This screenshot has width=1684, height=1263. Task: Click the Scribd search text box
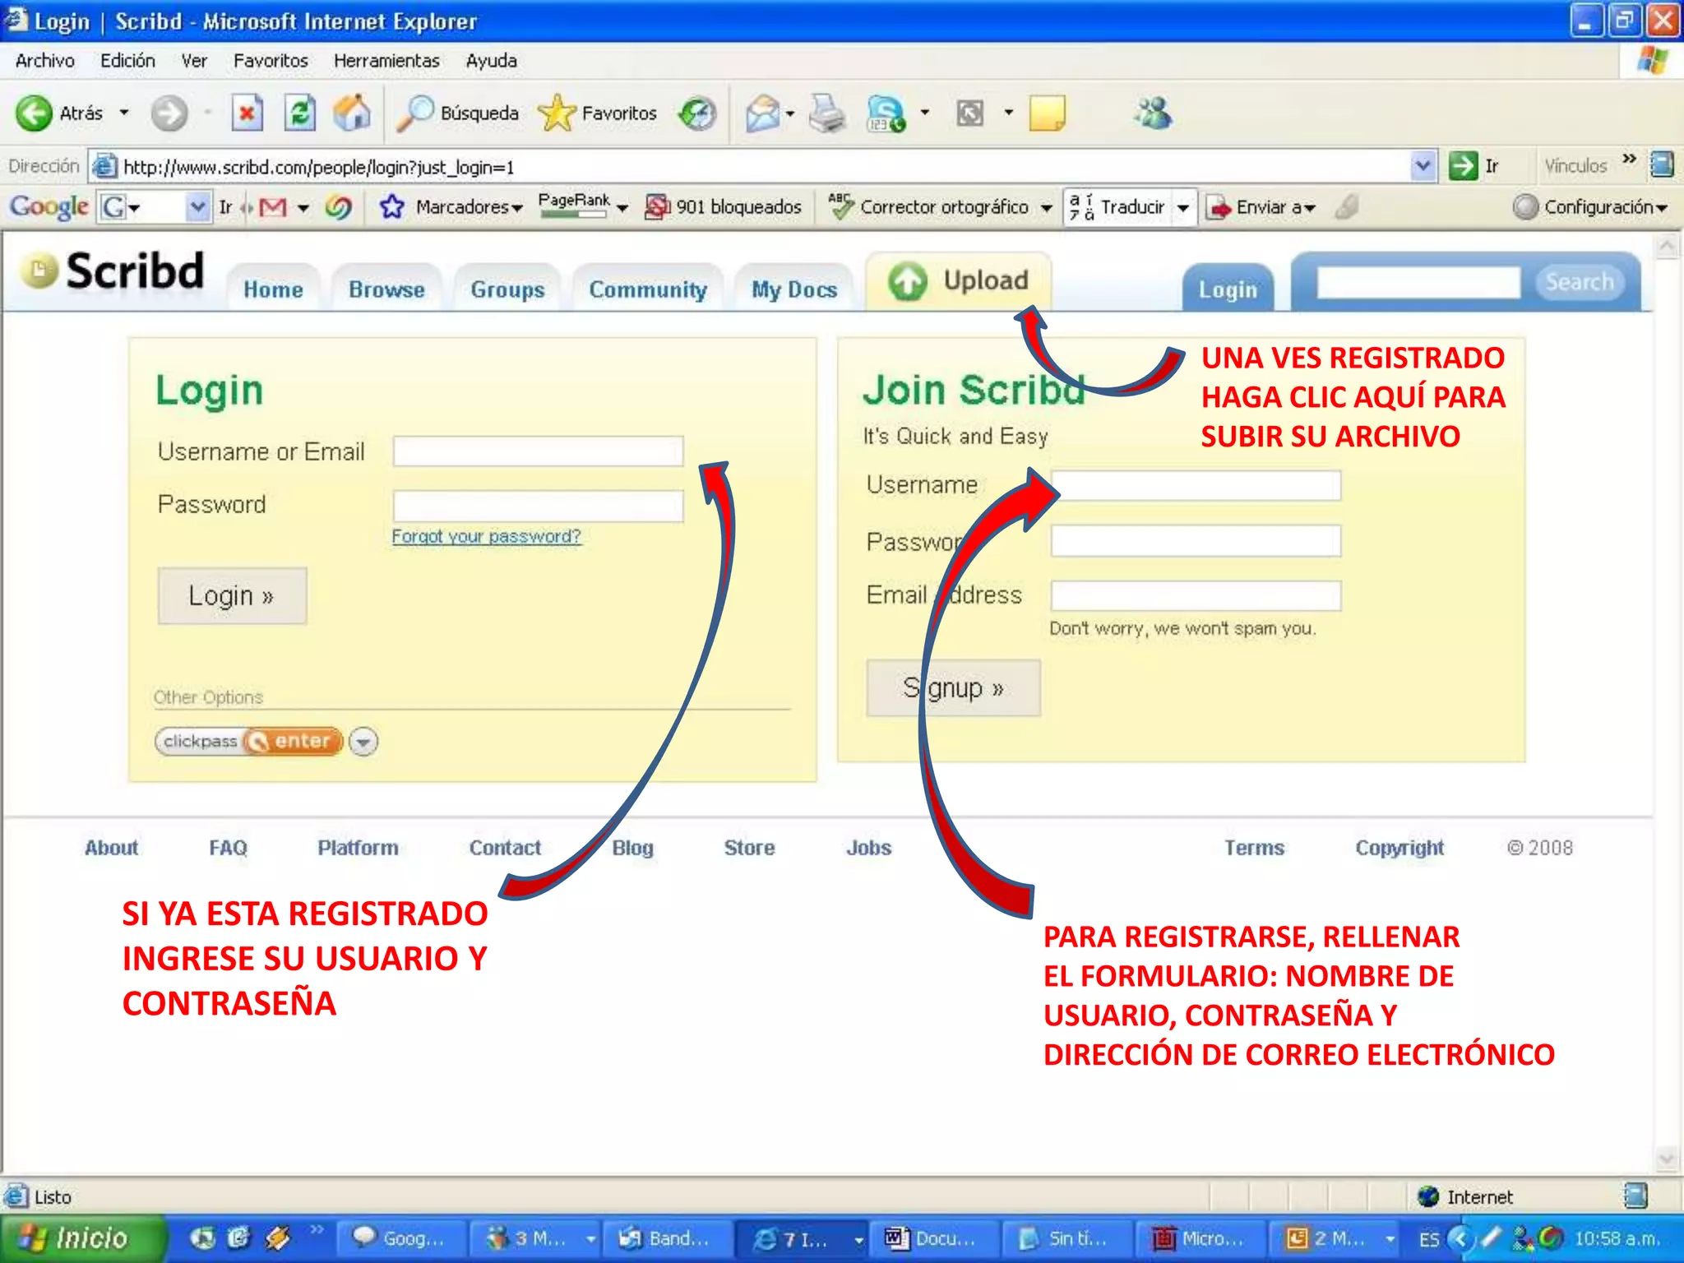click(x=1418, y=282)
